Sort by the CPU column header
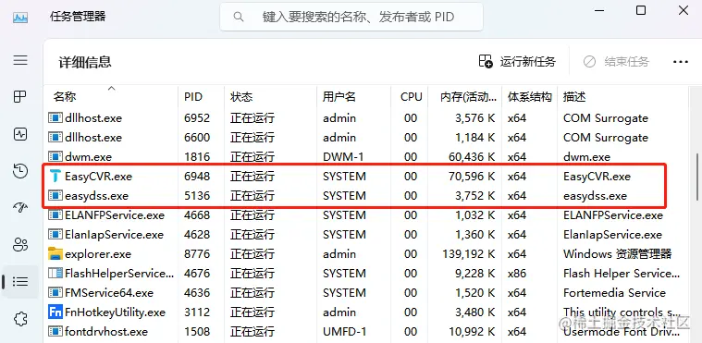This screenshot has width=702, height=343. point(409,96)
